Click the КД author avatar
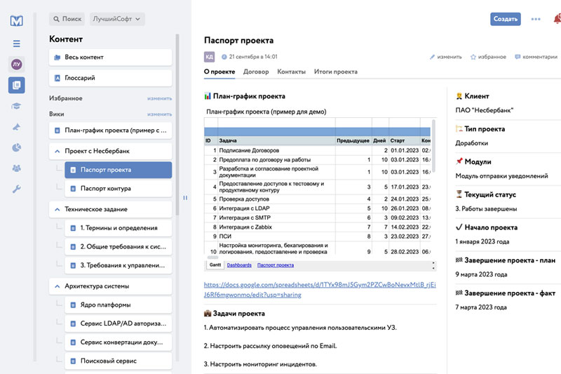Screen dimensions: 561x374 click(209, 57)
